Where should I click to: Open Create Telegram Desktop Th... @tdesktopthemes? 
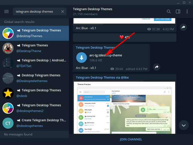(35, 123)
